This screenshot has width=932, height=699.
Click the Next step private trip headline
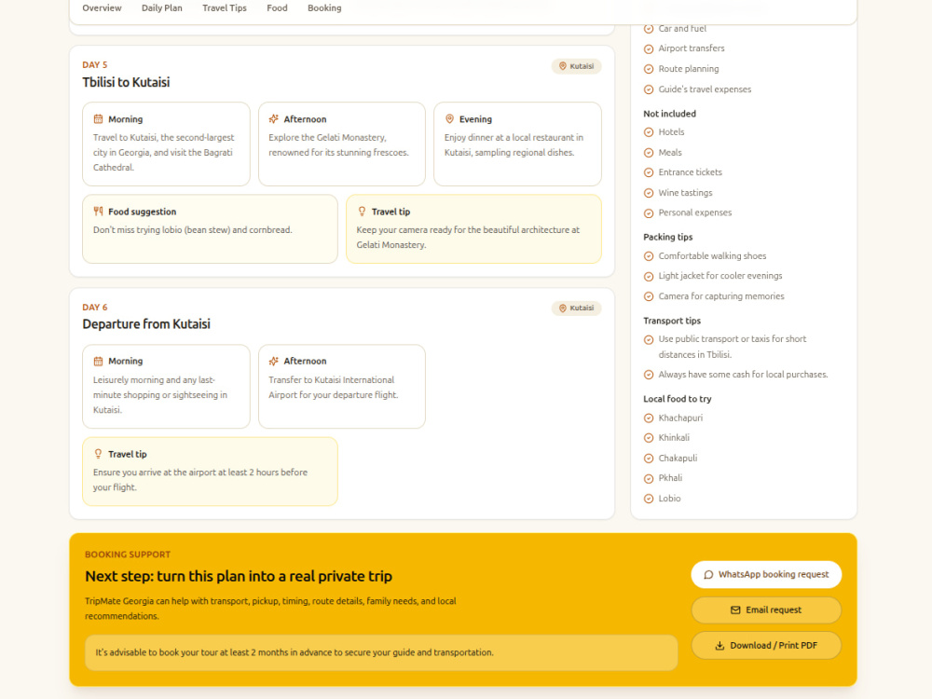239,576
